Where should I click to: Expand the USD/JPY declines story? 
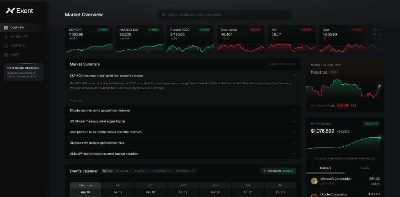[295, 154]
